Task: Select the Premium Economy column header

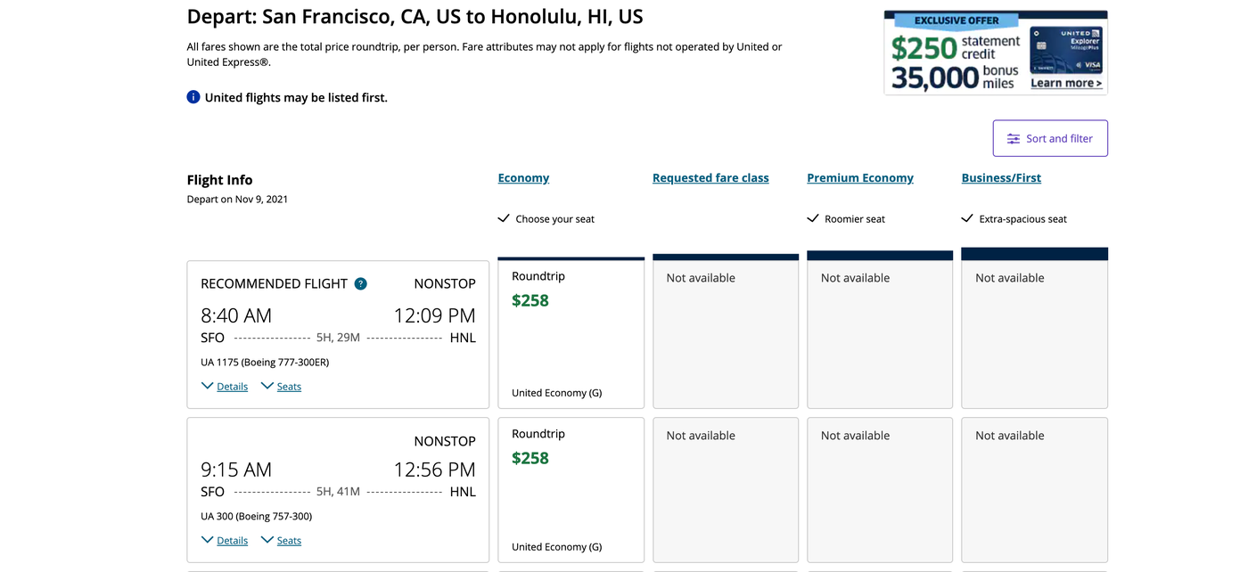Action: click(x=860, y=178)
